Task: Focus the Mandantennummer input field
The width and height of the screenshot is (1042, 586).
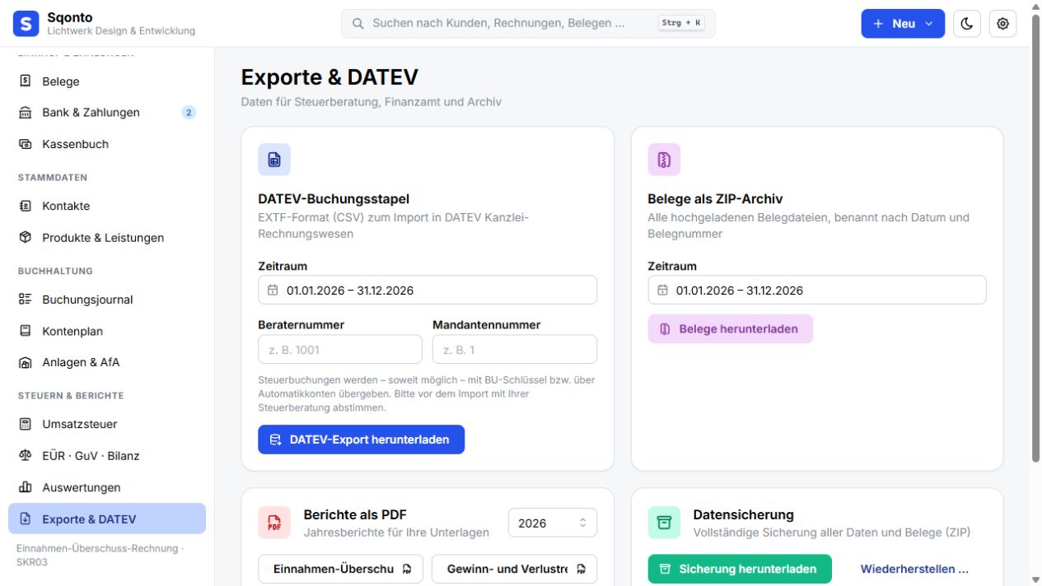Action: point(515,350)
